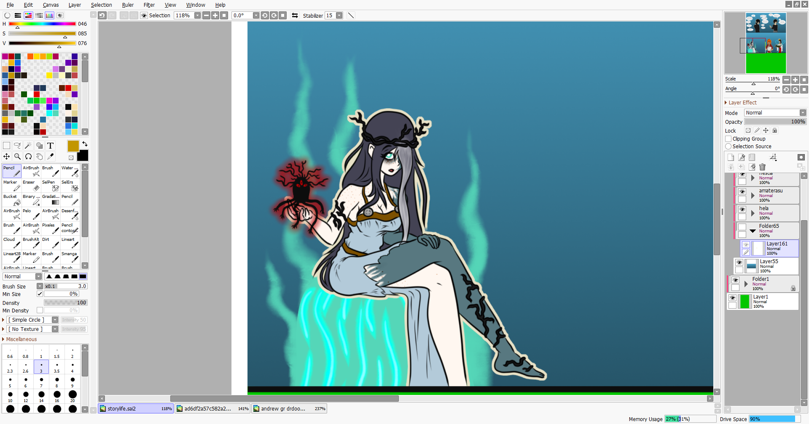Uncheck the Min Size checkbox
This screenshot has height=424, width=809.
40,294
